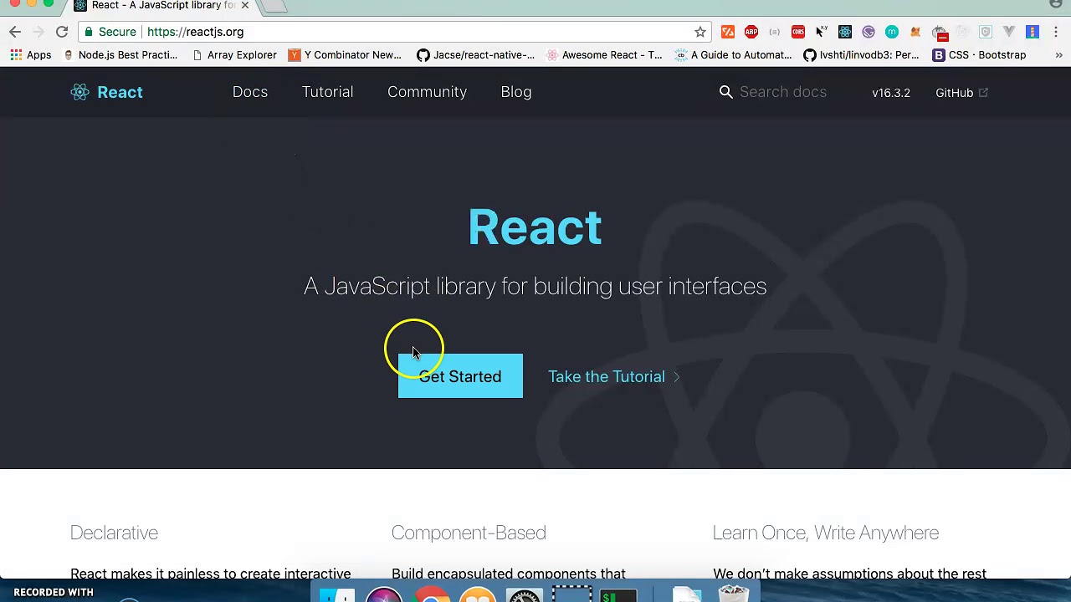Go back with the browser back arrow
Image resolution: width=1071 pixels, height=602 pixels.
coord(15,32)
